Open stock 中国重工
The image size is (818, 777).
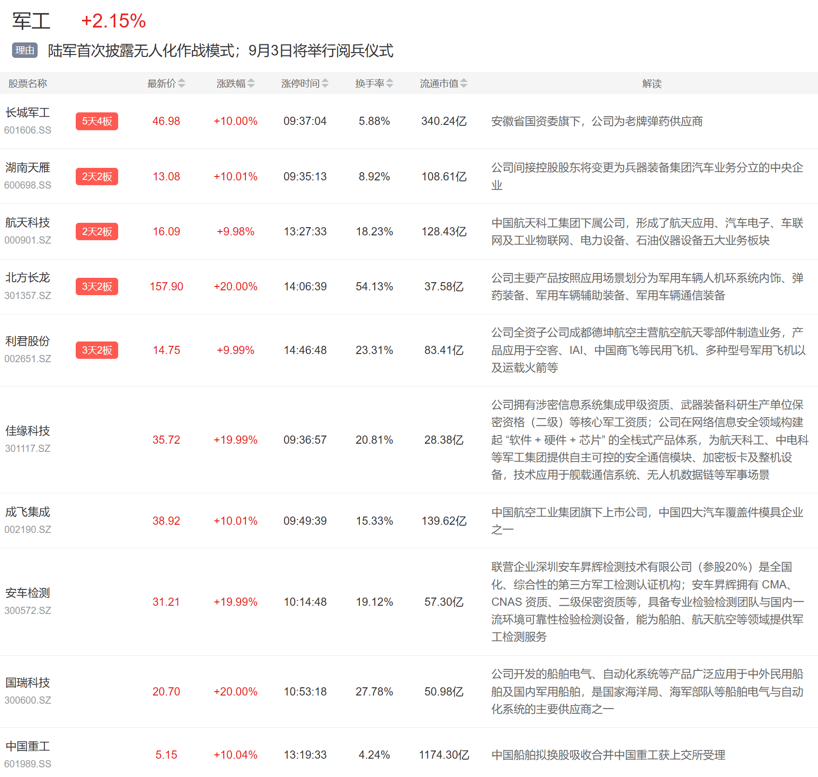click(27, 747)
